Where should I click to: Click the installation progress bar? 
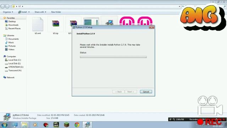tap(113, 57)
